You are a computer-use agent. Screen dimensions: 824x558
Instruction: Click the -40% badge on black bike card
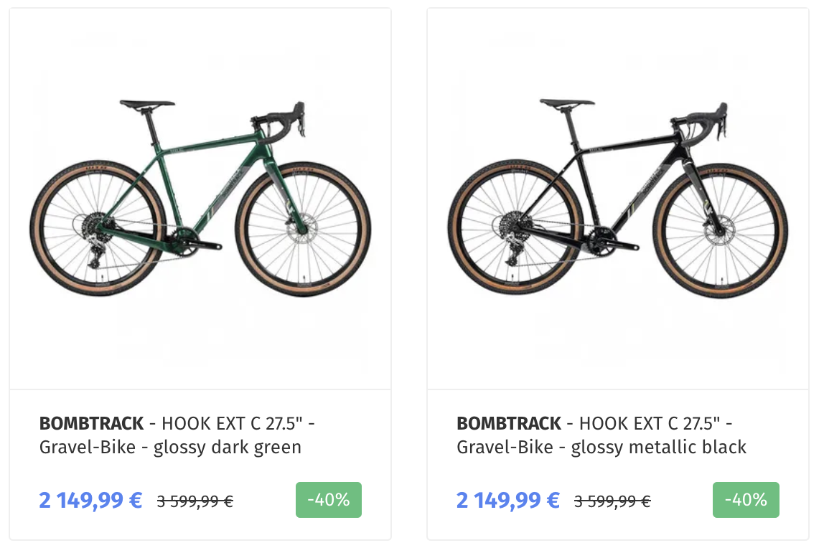(x=746, y=500)
